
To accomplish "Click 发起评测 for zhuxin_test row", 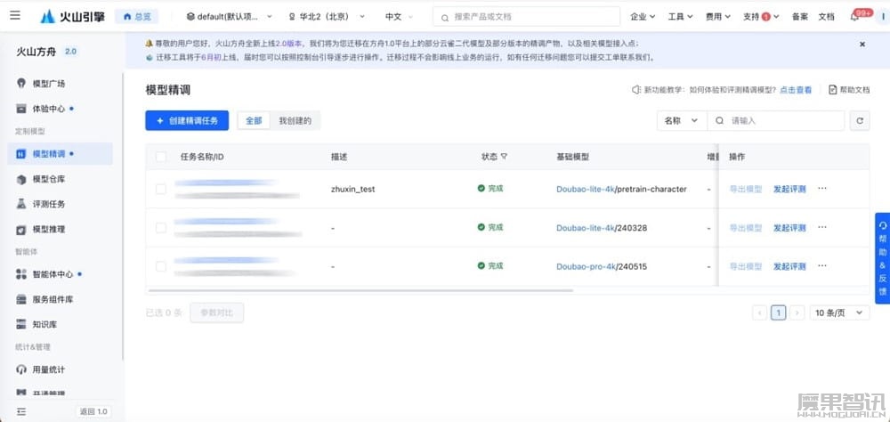I will point(789,189).
